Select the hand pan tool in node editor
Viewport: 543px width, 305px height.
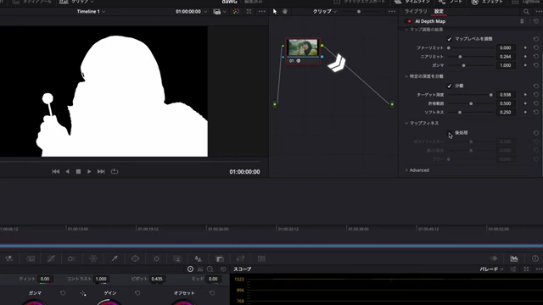[x=285, y=11]
